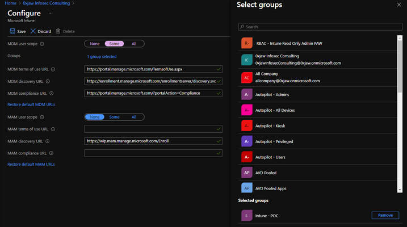Click the Save button label
Image resolution: width=407 pixels, height=227 pixels.
[x=21, y=31]
